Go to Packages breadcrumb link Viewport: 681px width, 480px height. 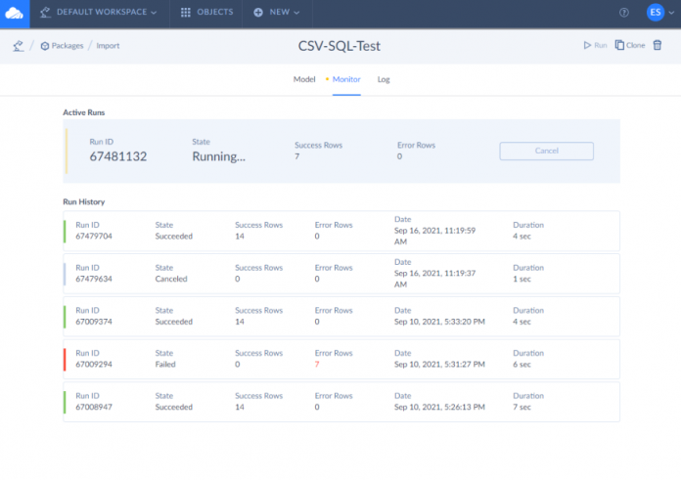pyautogui.click(x=65, y=45)
